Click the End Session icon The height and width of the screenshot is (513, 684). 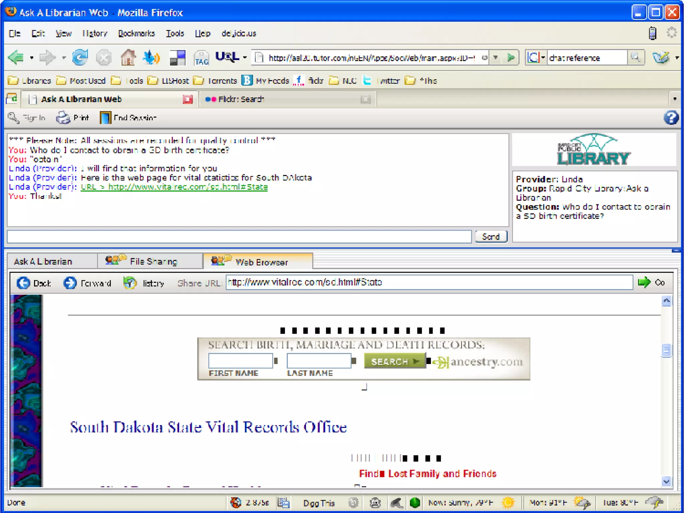tap(105, 118)
